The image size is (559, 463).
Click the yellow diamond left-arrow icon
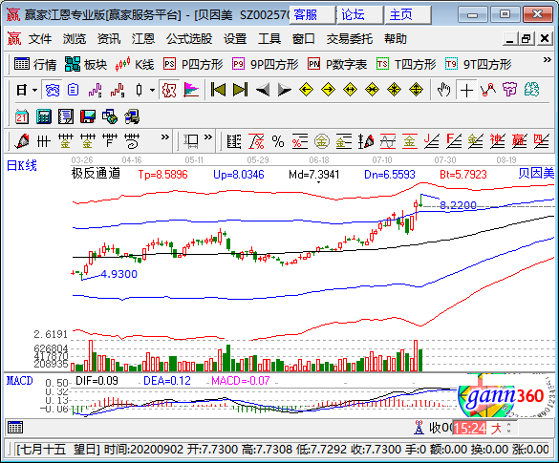pos(306,90)
